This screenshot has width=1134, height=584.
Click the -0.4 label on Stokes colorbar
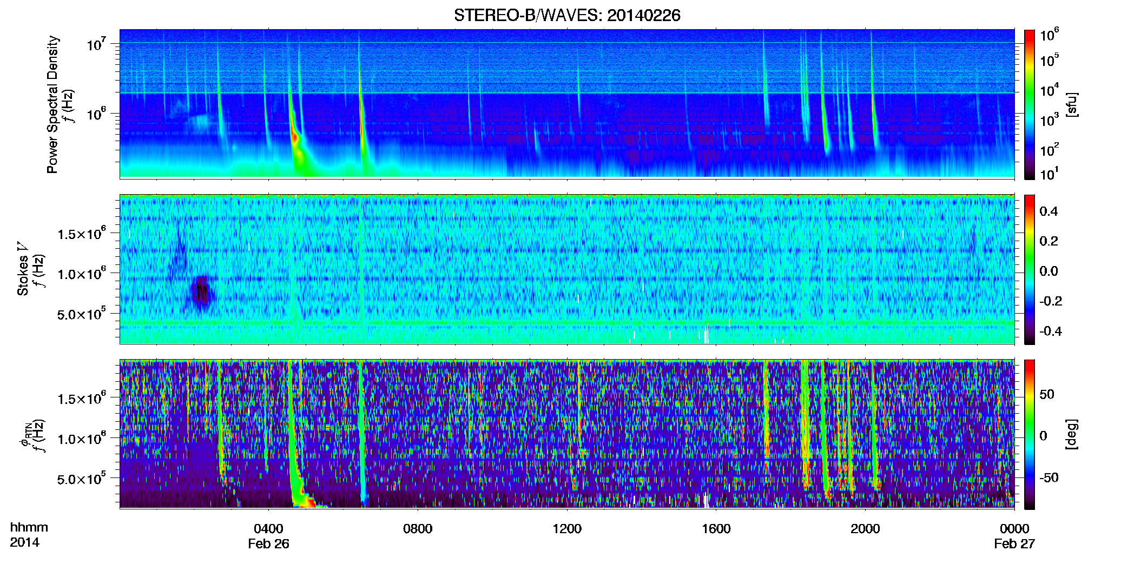click(x=1051, y=331)
